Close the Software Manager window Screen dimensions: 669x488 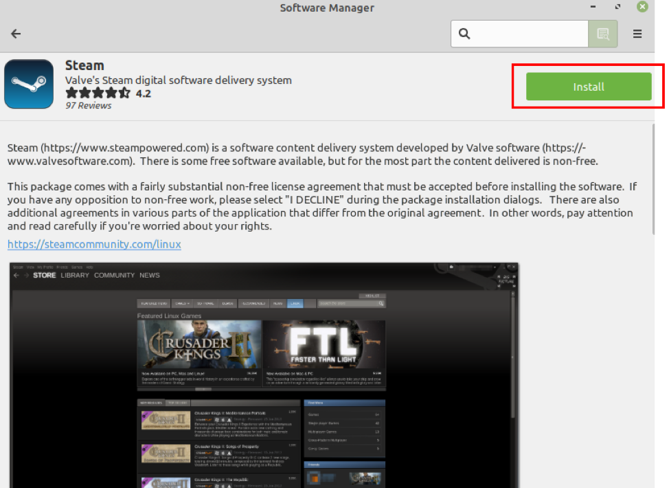[x=642, y=7]
